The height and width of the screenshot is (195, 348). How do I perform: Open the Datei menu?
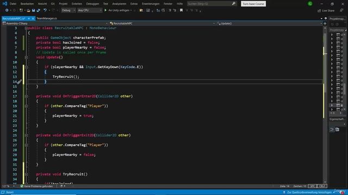(x=13, y=4)
